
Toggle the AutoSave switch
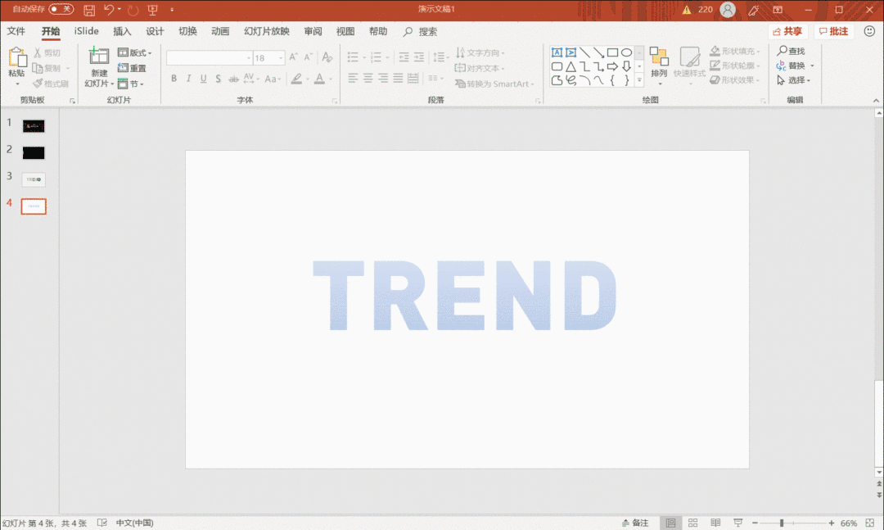(x=61, y=9)
